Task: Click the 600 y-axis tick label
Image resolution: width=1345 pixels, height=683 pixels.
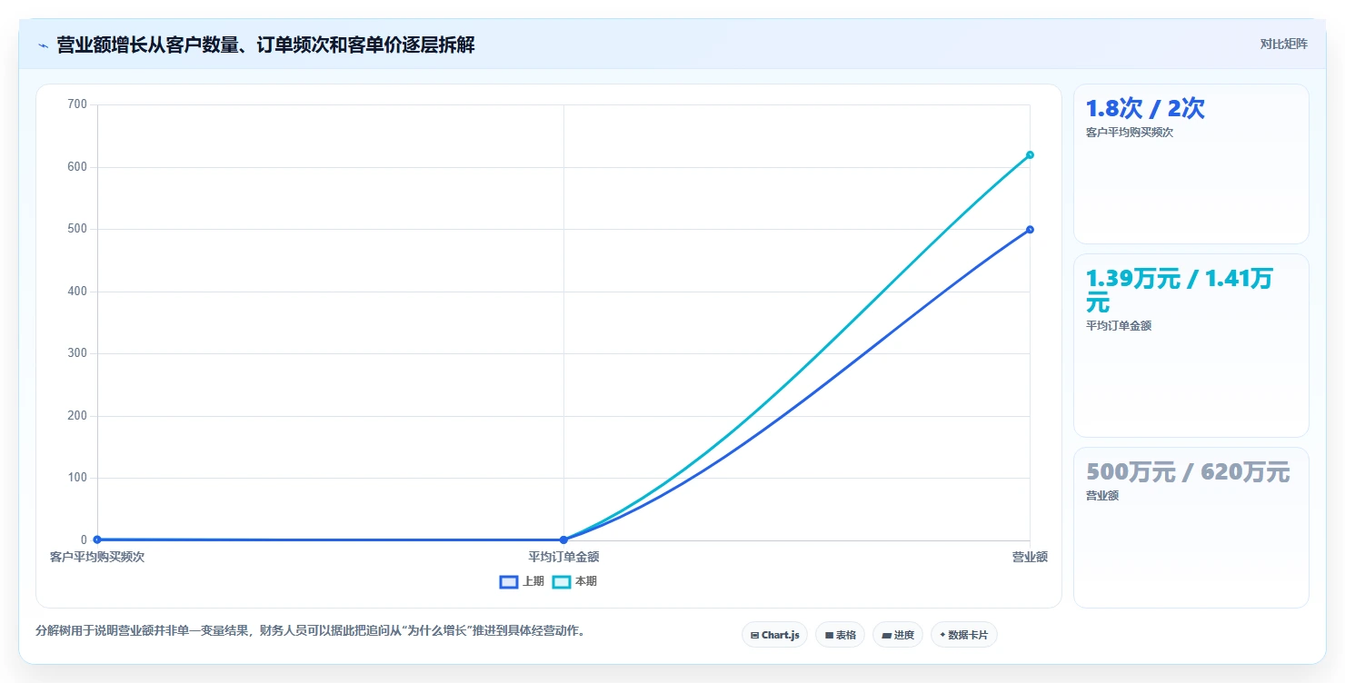Action: pyautogui.click(x=78, y=167)
